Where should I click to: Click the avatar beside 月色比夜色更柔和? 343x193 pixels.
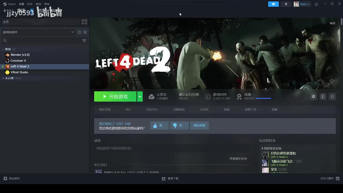point(265,155)
